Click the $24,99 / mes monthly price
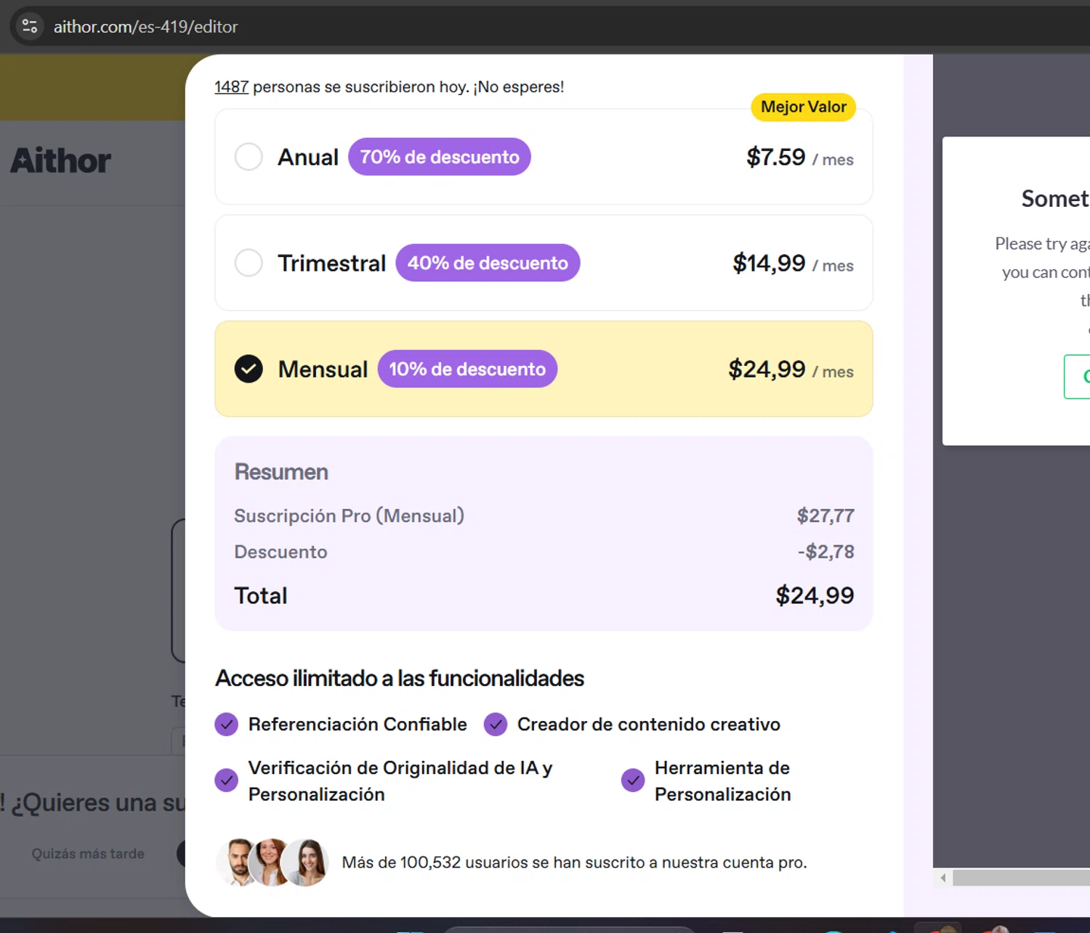The height and width of the screenshot is (933, 1090). [x=791, y=370]
